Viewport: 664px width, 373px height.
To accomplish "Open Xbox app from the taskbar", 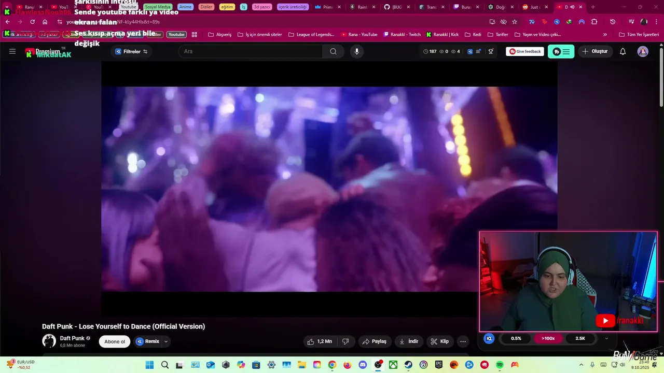I will tap(393, 365).
